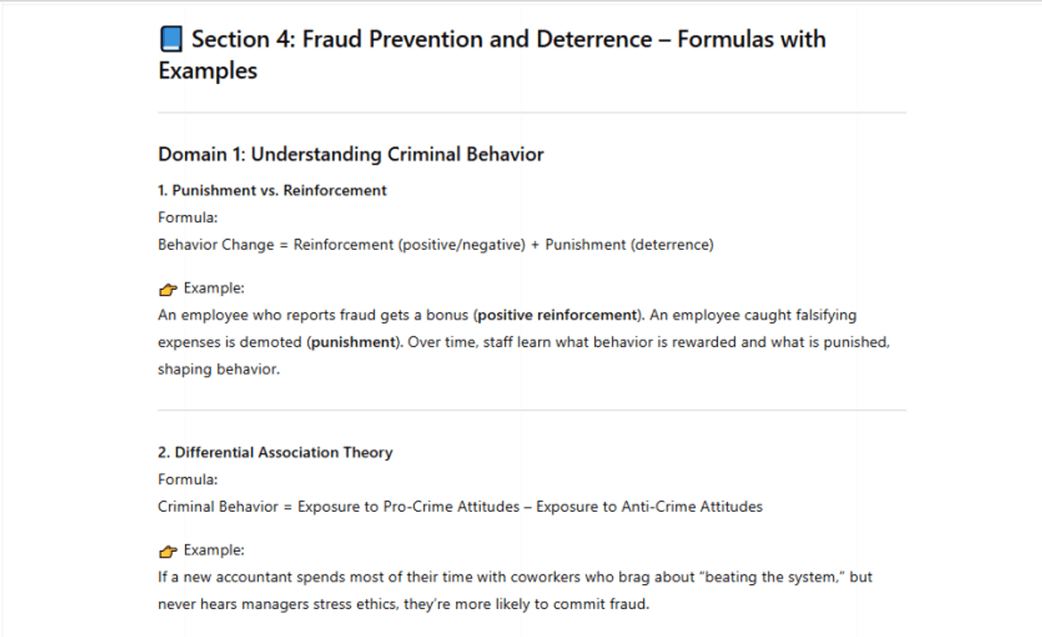The width and height of the screenshot is (1042, 637).
Task: Click the "Formula:" label under Differential Association Theory
Action: tap(188, 479)
